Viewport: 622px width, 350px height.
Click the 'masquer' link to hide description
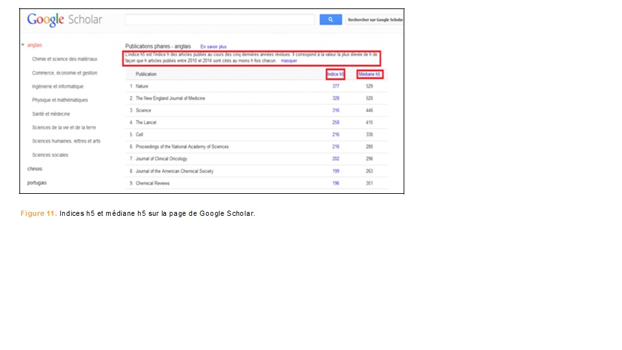click(x=289, y=61)
